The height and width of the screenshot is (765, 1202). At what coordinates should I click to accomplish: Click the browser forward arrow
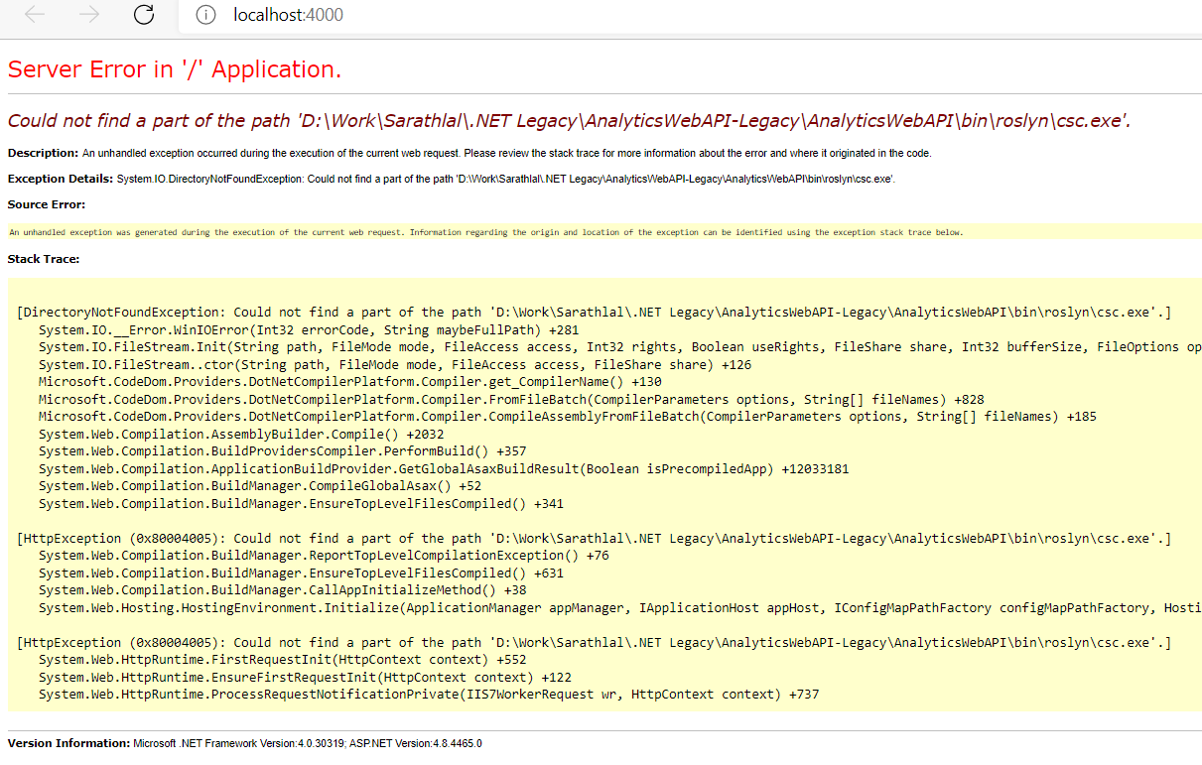tap(88, 15)
